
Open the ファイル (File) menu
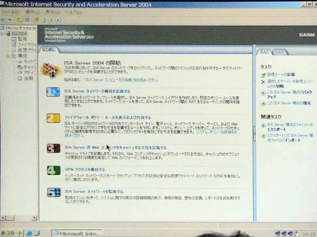coord(11,12)
